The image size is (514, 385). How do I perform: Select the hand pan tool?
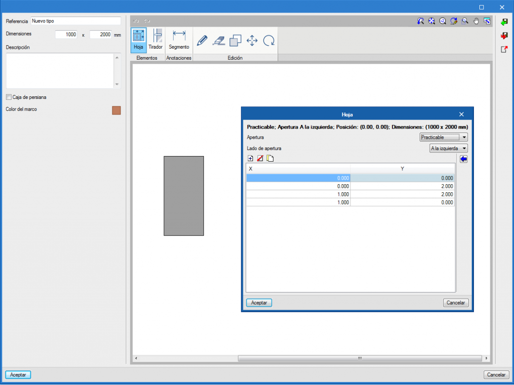click(x=476, y=21)
